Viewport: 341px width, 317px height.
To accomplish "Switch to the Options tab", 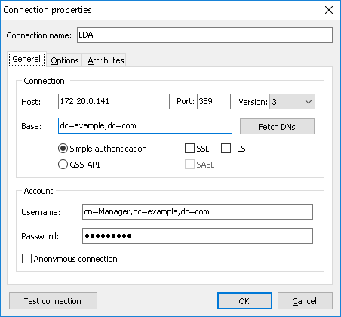I will pos(65,60).
